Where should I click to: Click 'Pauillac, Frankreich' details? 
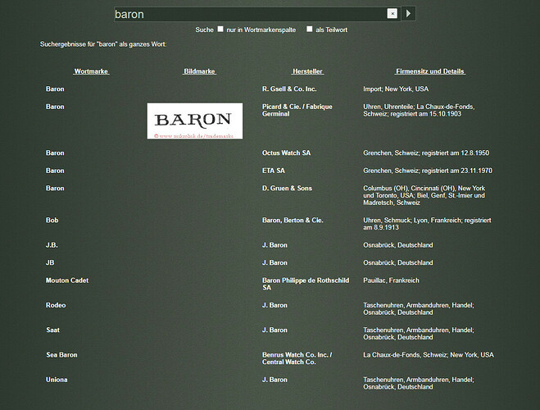pos(391,280)
